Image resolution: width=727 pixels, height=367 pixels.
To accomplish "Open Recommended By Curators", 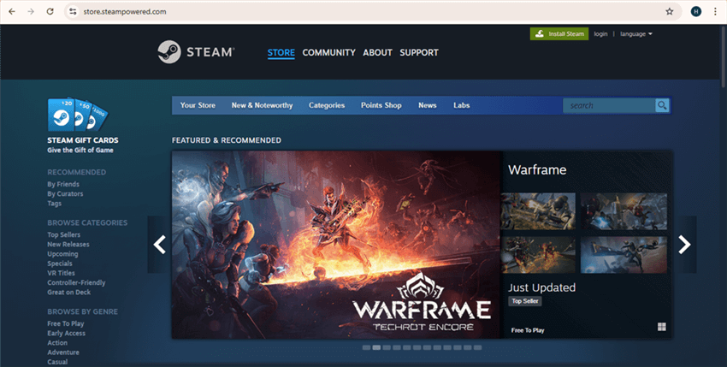I will (65, 194).
